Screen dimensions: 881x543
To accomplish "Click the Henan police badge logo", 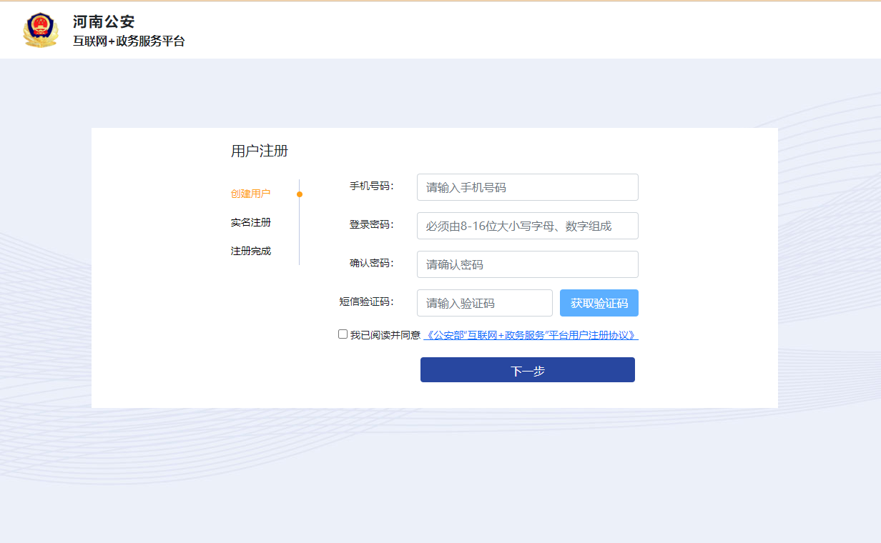I will point(41,30).
